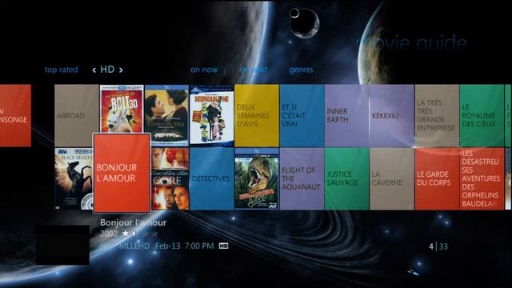Click the movie guide heading

(411, 42)
